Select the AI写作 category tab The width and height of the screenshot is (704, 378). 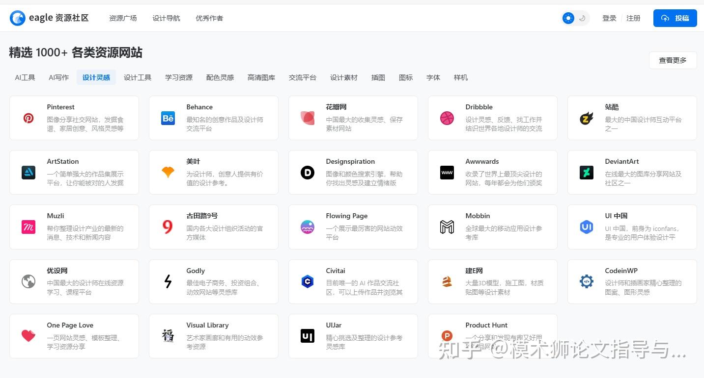pos(59,77)
